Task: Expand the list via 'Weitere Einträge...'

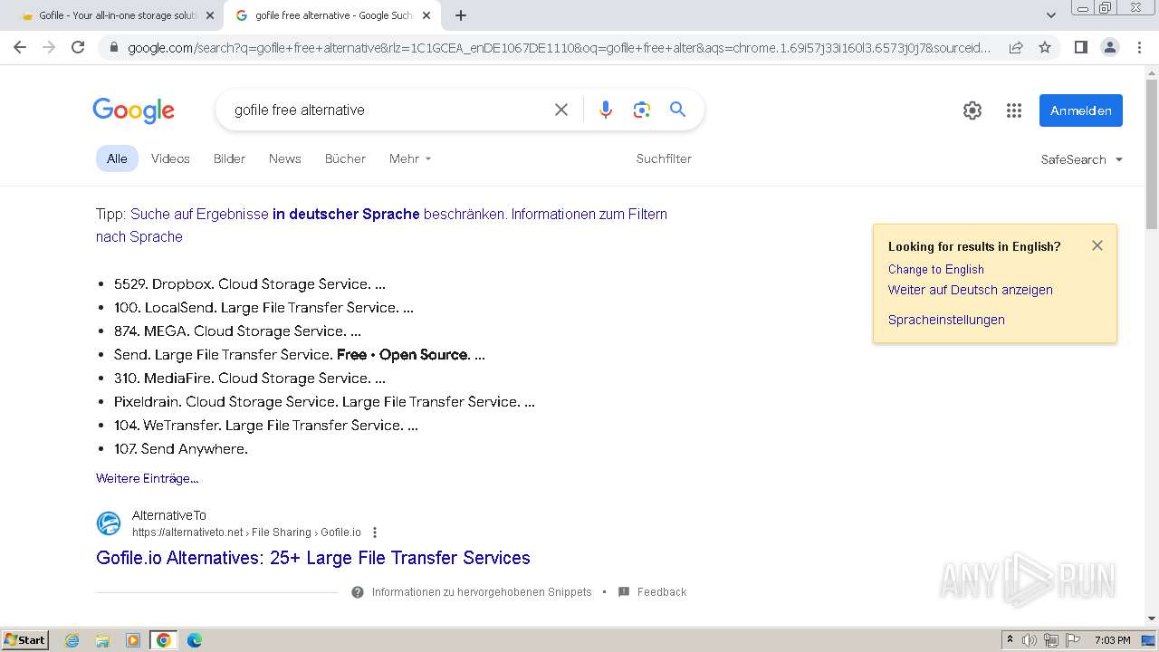Action: click(147, 478)
